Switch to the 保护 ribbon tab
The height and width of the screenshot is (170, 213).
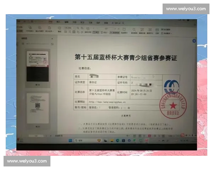coord(98,23)
